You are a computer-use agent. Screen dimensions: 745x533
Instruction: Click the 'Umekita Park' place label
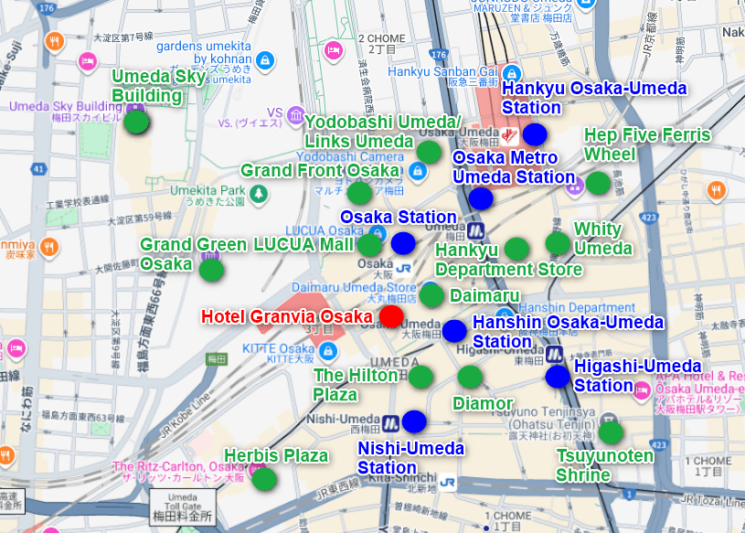tap(208, 190)
